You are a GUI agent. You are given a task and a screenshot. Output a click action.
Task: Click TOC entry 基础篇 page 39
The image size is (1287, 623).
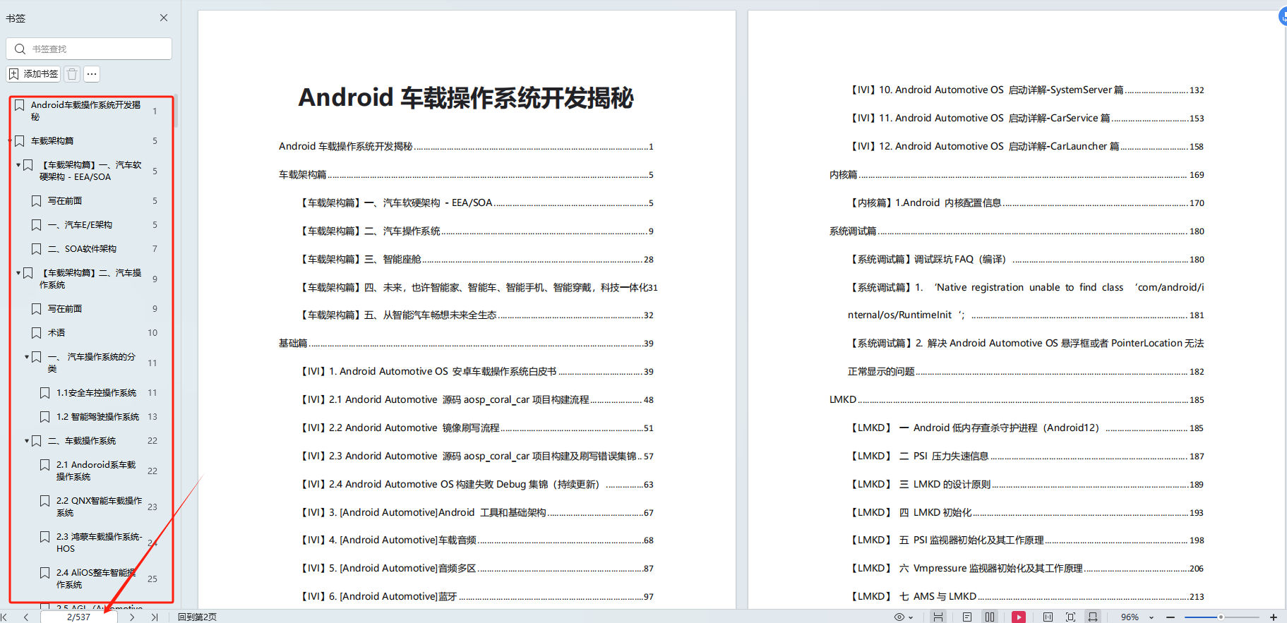click(466, 343)
